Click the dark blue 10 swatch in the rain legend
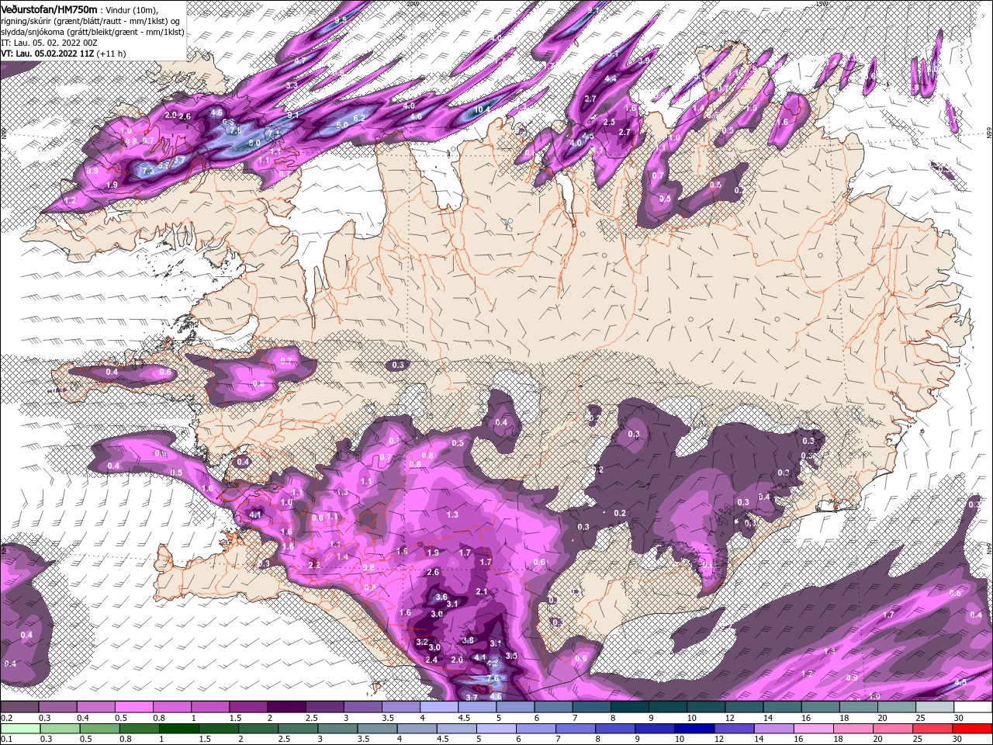 tap(694, 728)
